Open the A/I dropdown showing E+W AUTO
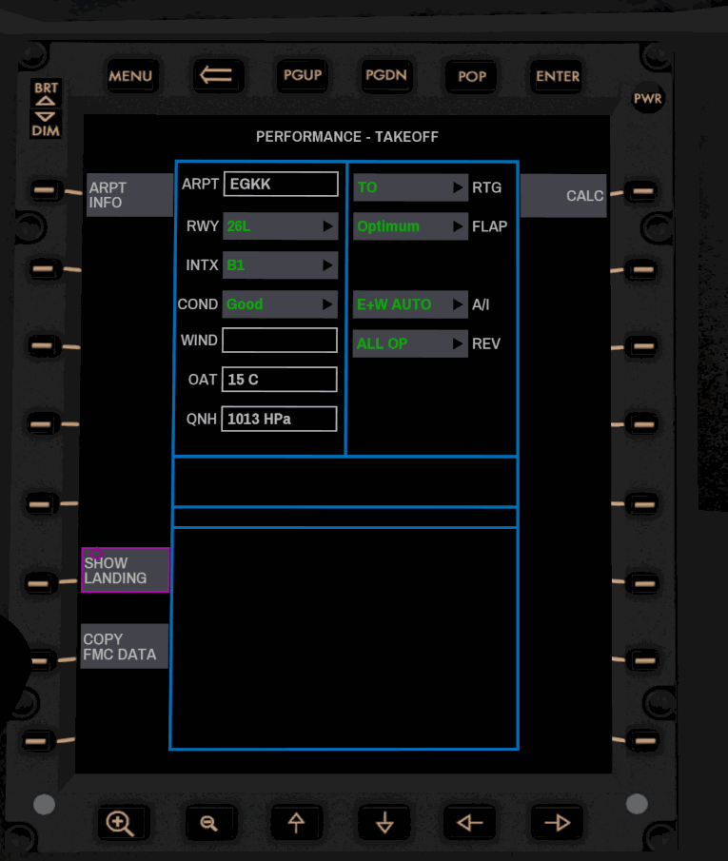Image resolution: width=728 pixels, height=861 pixels. [x=410, y=304]
